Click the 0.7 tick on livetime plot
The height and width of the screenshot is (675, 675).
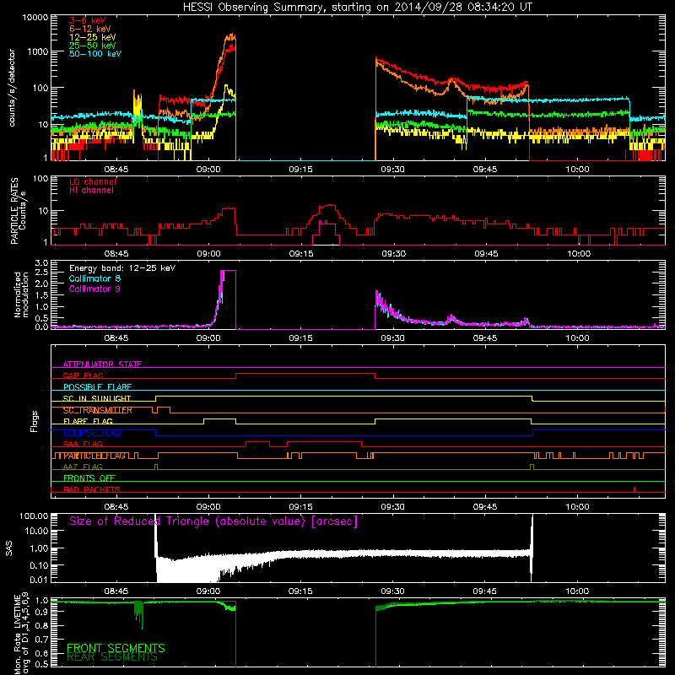pyautogui.click(x=41, y=640)
